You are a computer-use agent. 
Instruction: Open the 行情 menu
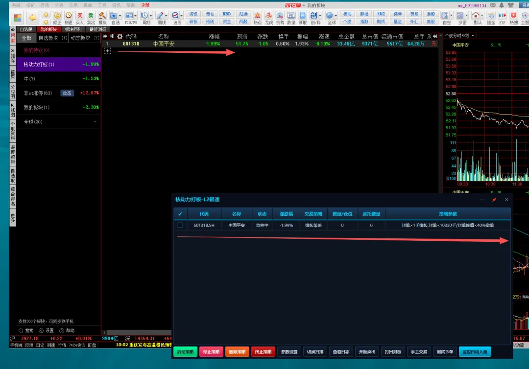click(x=45, y=5)
